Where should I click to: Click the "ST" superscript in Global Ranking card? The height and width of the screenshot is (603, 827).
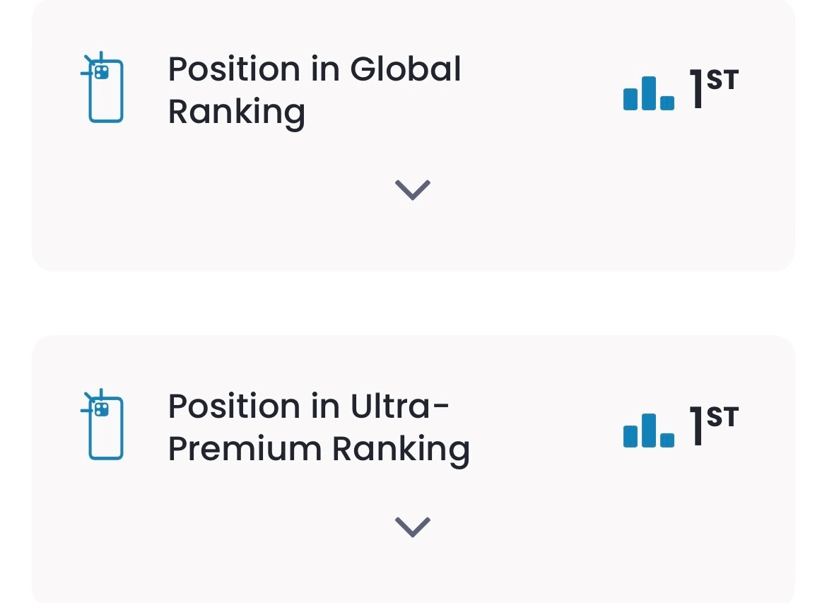click(722, 81)
